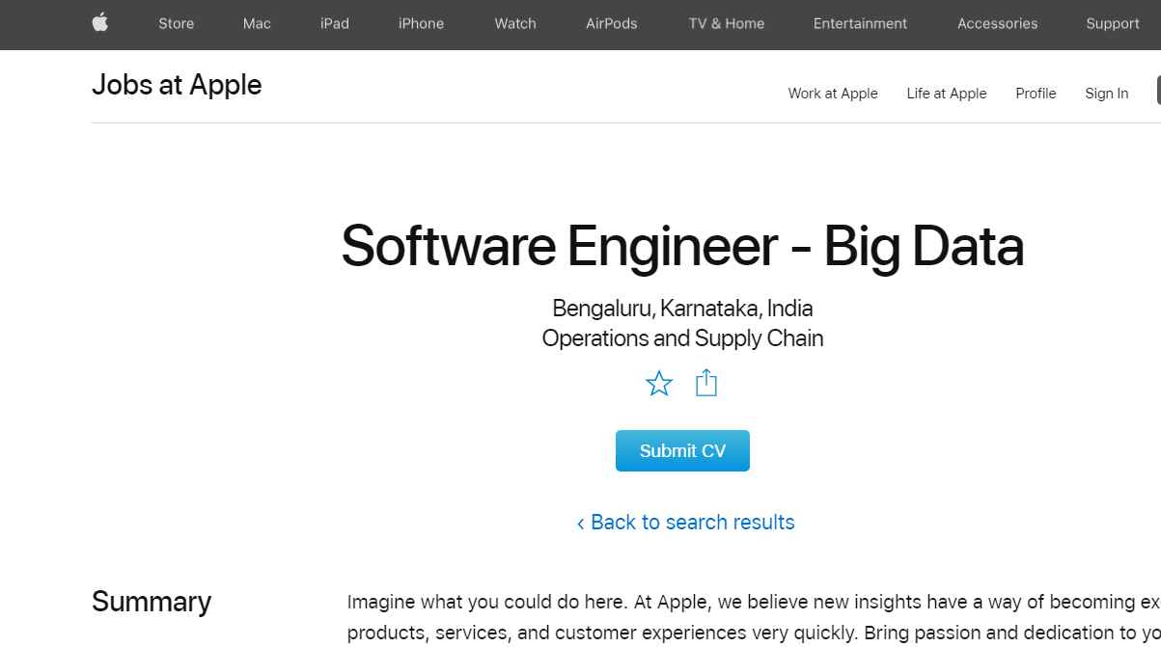Open the Work at Apple link
Screen dimensions: 1161x647
833,94
